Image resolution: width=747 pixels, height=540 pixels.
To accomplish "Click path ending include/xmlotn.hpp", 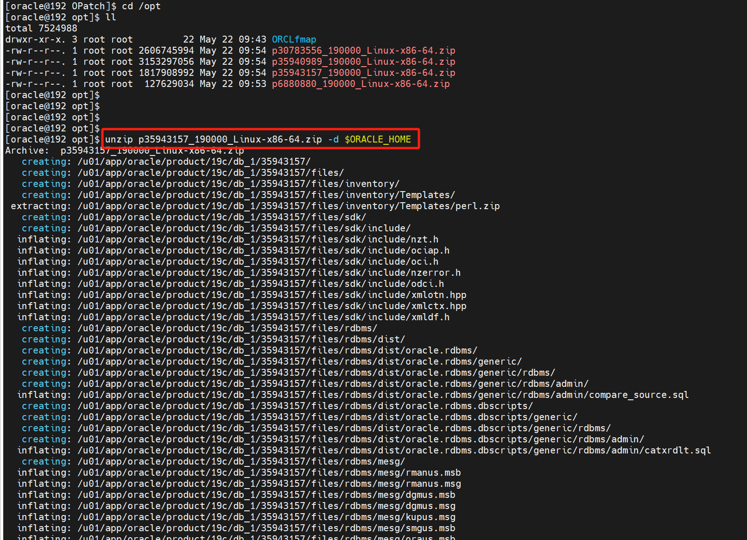I will coord(272,295).
